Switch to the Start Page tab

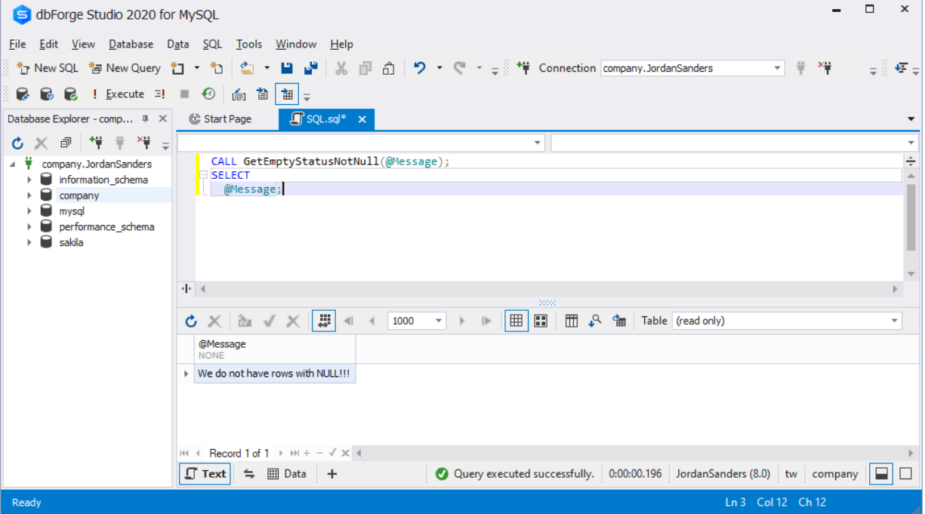click(220, 119)
